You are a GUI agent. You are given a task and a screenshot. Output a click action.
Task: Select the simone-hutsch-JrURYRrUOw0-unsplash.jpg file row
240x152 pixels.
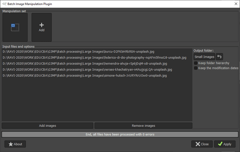coord(97,75)
